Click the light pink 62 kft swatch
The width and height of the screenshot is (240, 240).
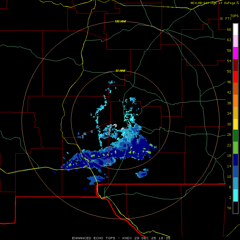235,41
